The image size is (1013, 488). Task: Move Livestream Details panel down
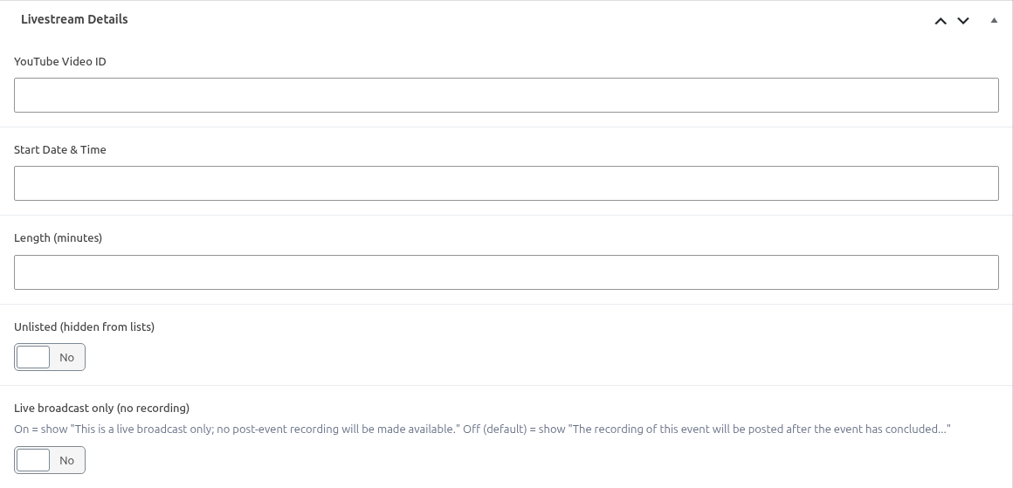[963, 21]
